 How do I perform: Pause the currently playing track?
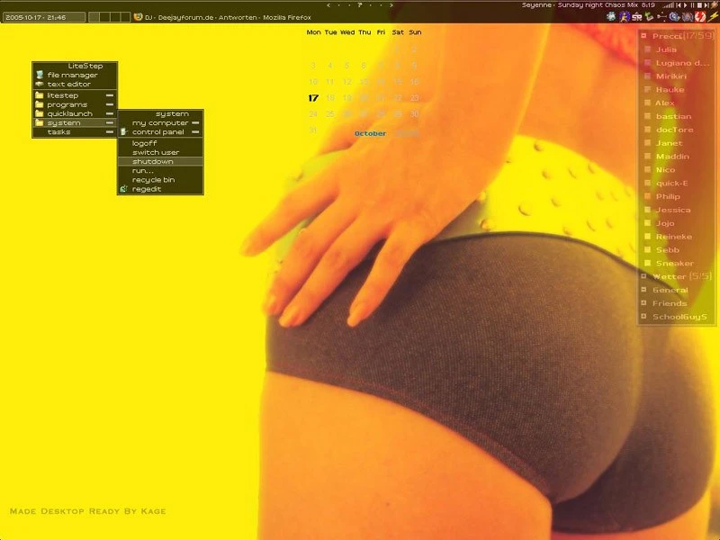click(692, 5)
